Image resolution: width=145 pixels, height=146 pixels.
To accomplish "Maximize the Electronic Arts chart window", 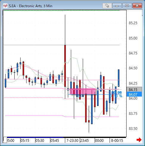I will click(x=127, y=6).
